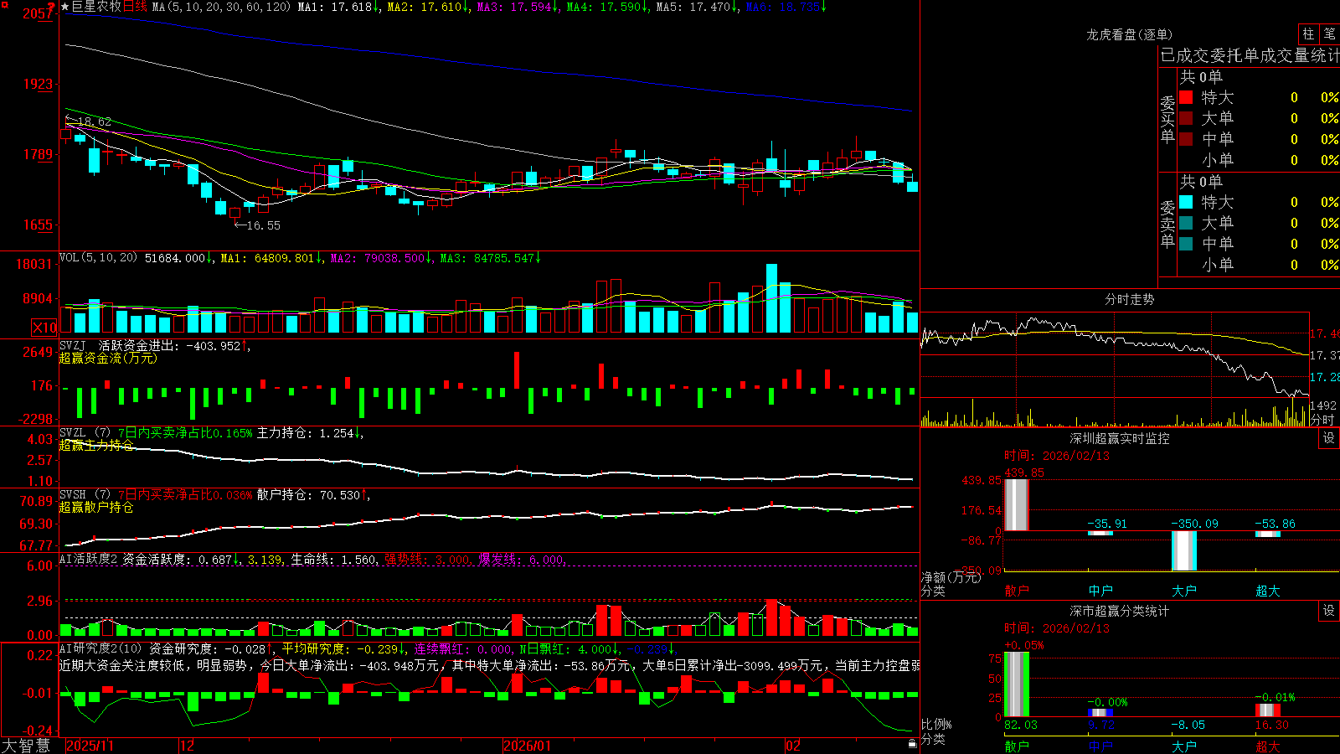Select 超大 in 分类统计 chart
The height and width of the screenshot is (754, 1340).
pos(1268,746)
